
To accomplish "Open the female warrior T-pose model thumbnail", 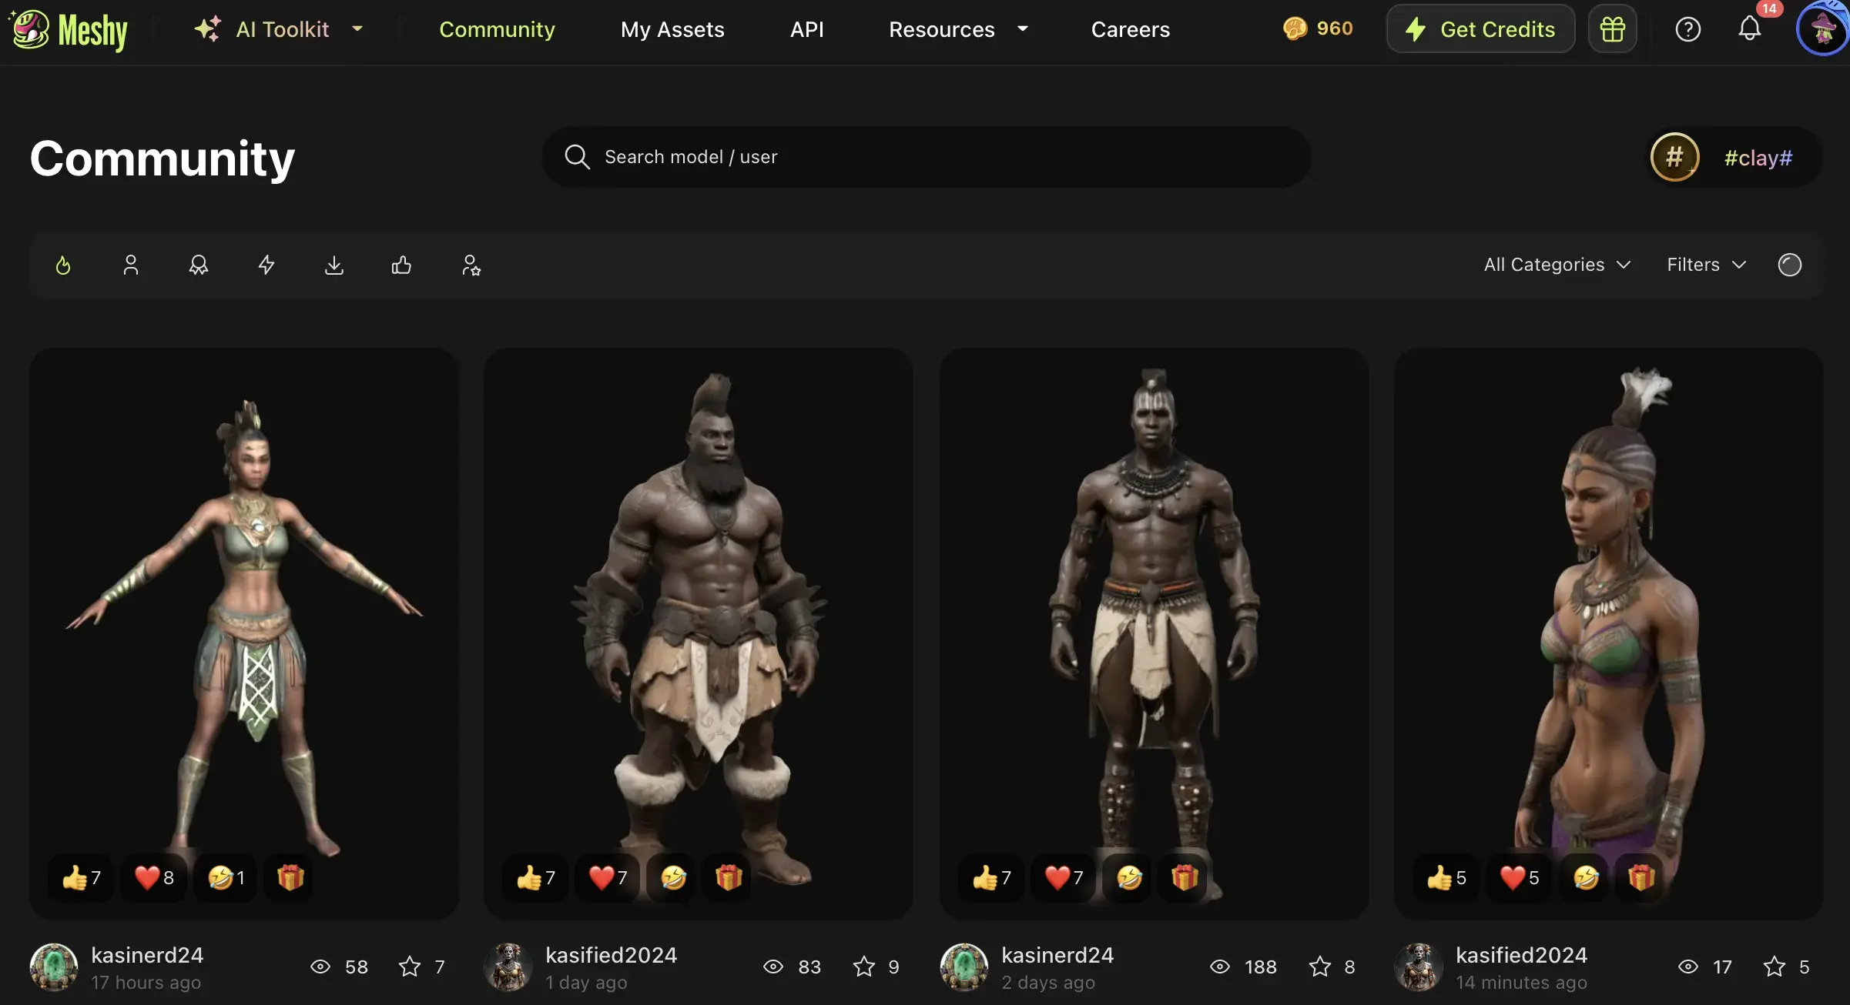I will click(x=244, y=600).
